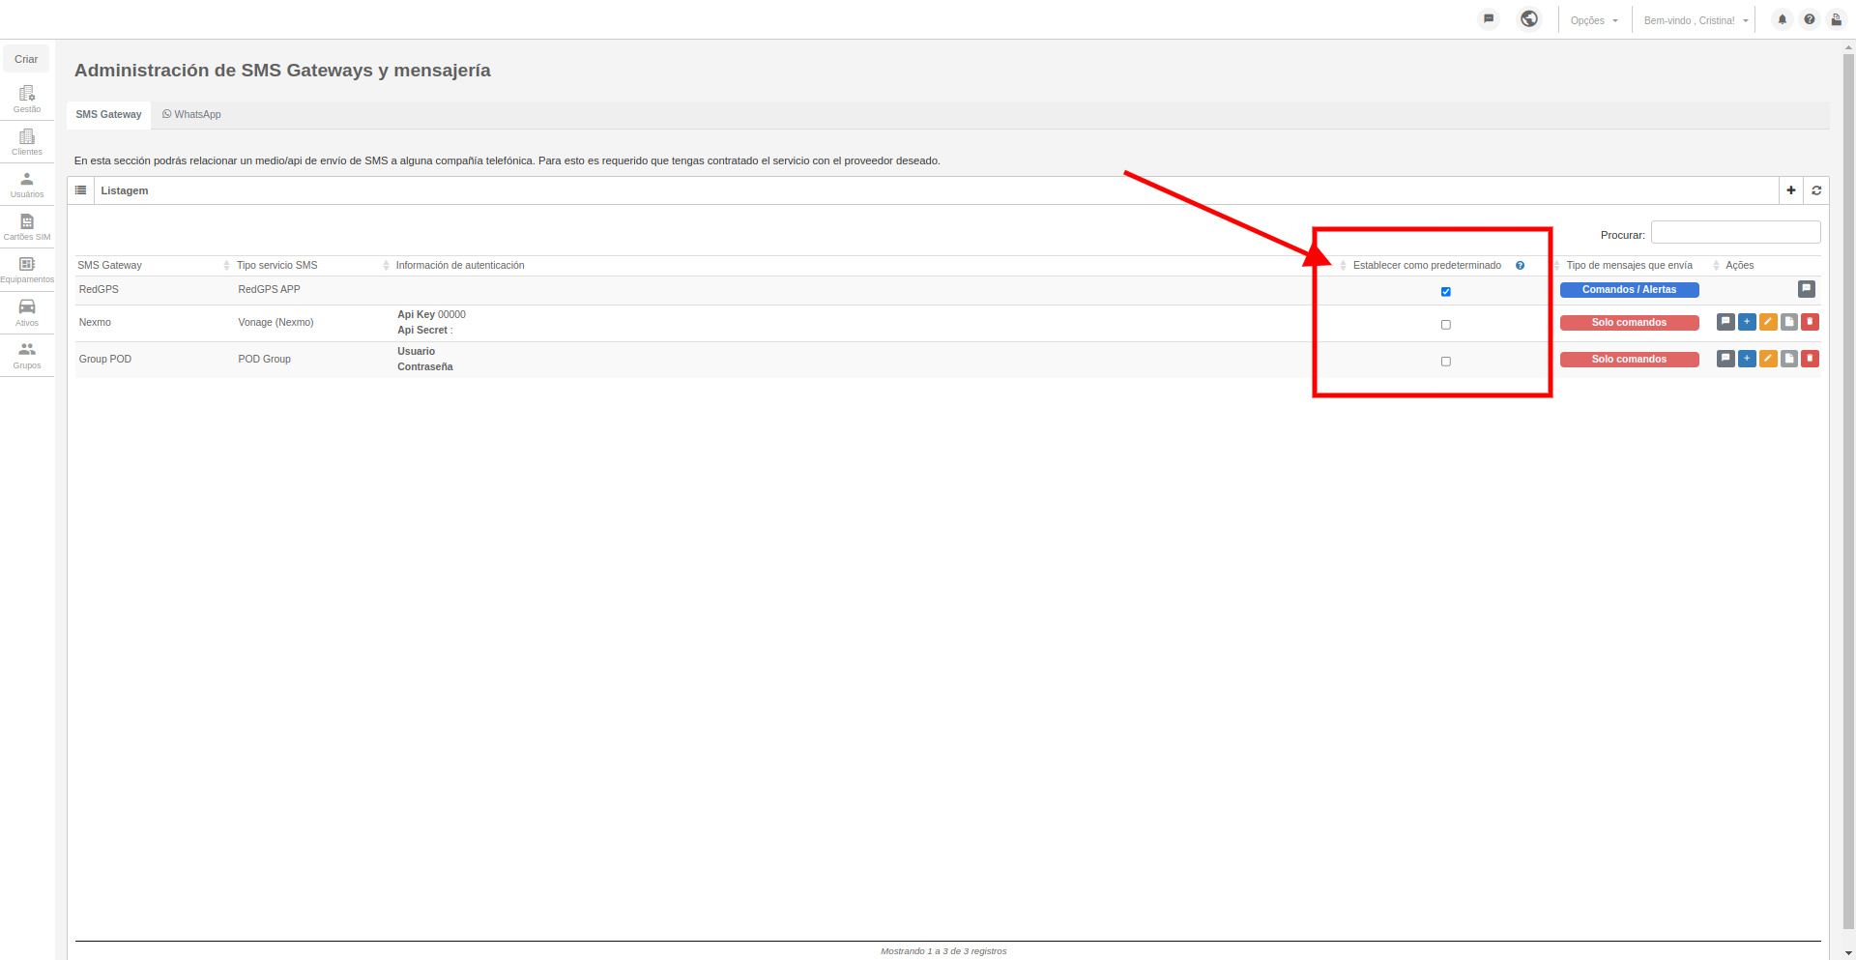Go to Usuários in the sidebar
1856x960 pixels.
(x=27, y=185)
